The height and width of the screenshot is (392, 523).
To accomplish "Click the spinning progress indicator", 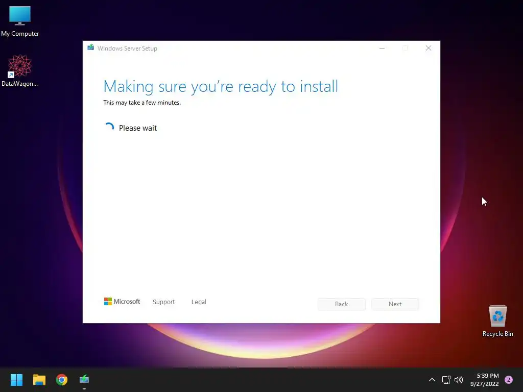I will [x=109, y=127].
